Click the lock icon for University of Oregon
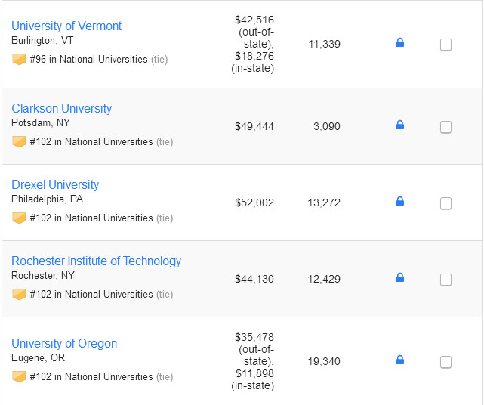484x405 pixels. pos(400,360)
